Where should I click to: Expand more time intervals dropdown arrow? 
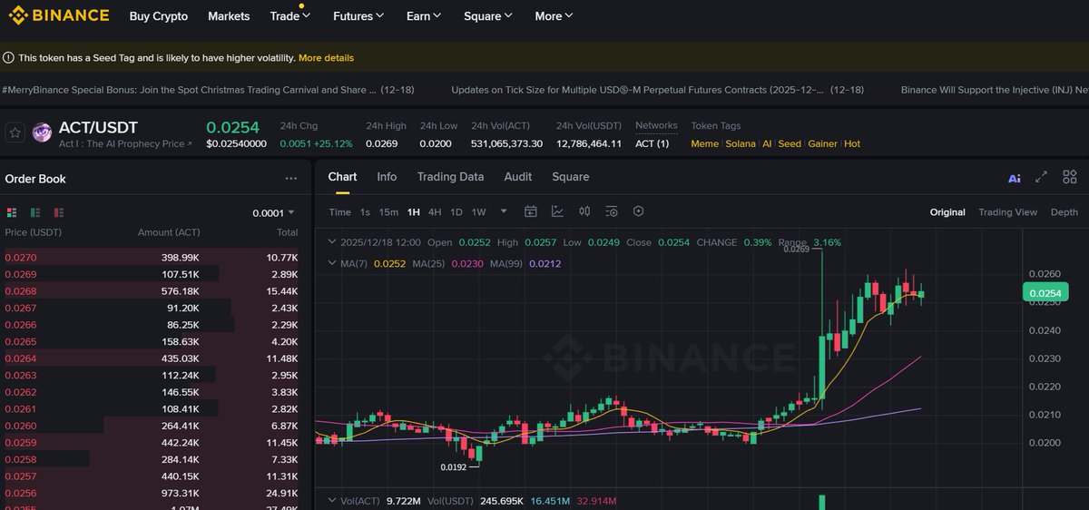click(x=505, y=211)
